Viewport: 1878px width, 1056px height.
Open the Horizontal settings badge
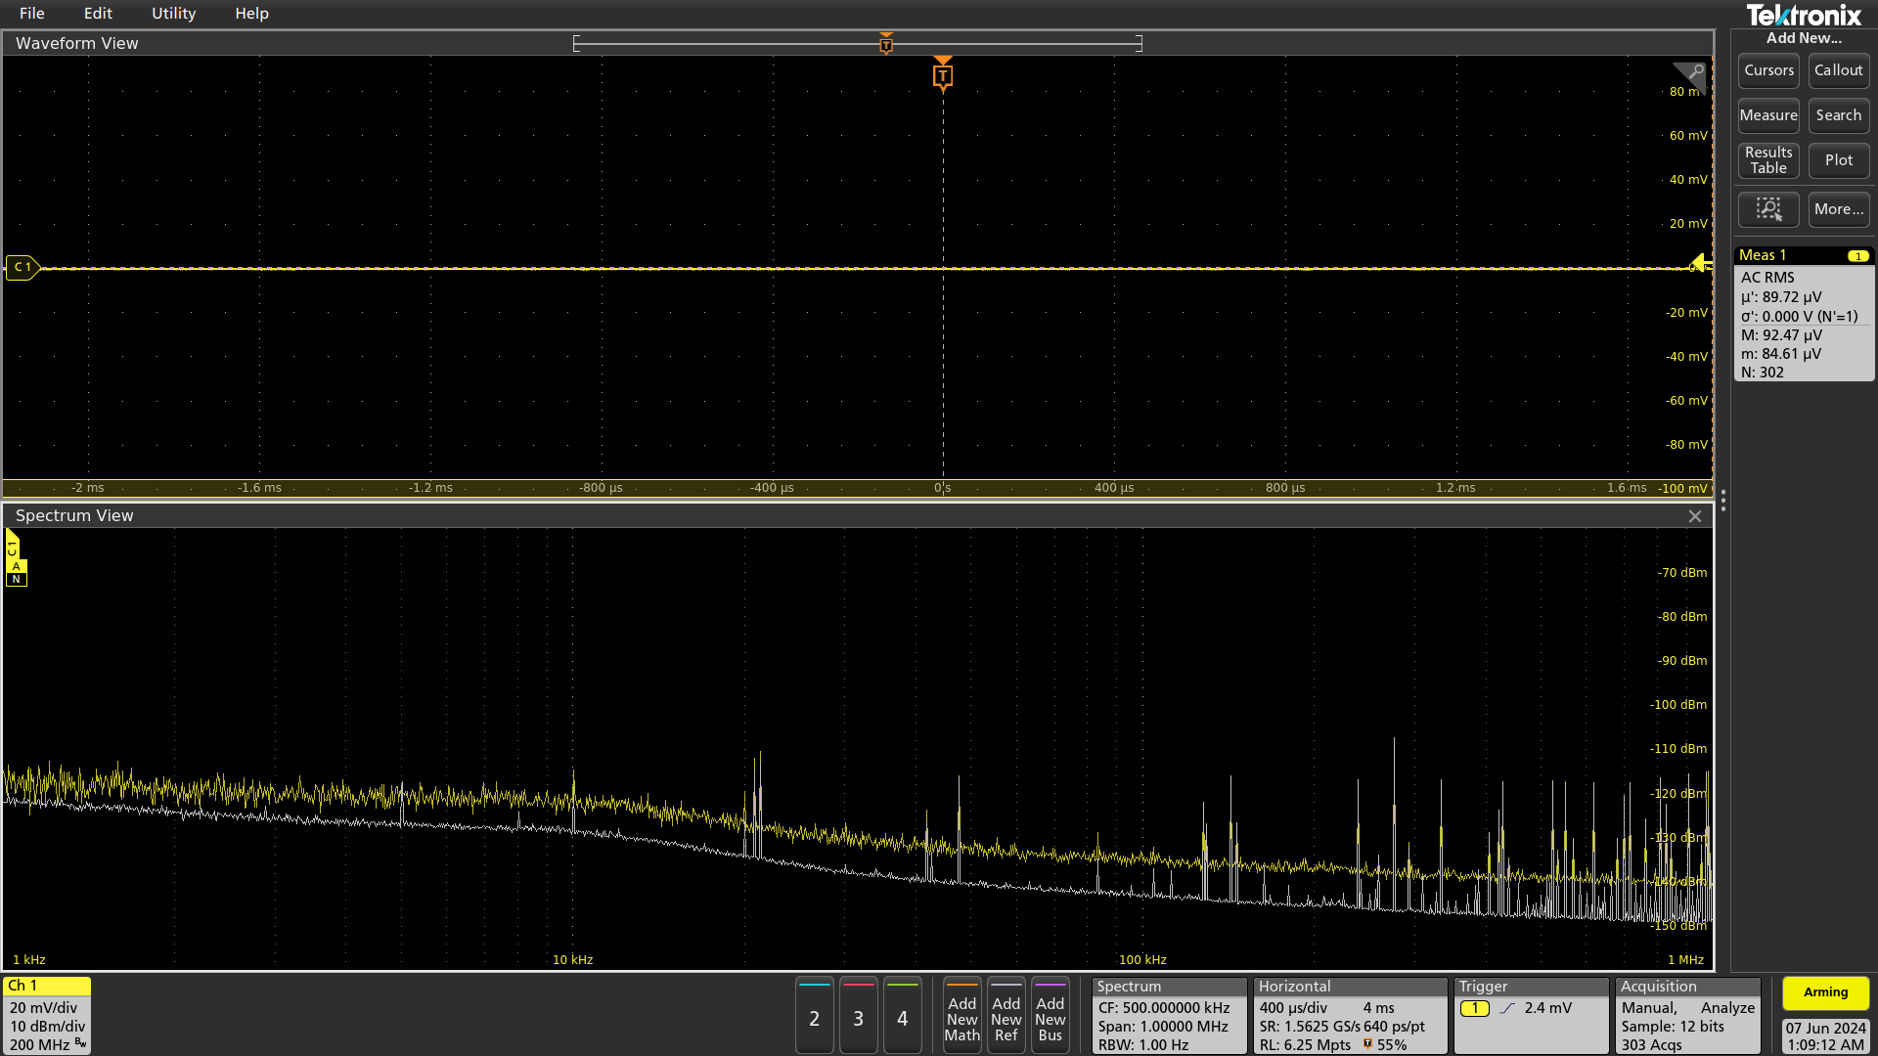click(1349, 1016)
